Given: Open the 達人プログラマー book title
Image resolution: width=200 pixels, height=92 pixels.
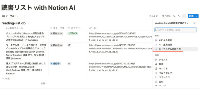Looking at the screenshot, I should point(26,68).
